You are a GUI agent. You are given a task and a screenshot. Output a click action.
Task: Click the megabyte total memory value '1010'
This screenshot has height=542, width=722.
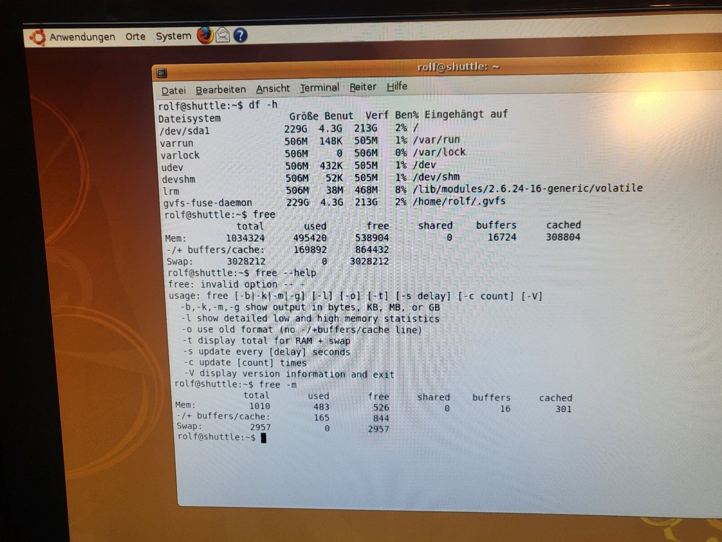[x=260, y=406]
